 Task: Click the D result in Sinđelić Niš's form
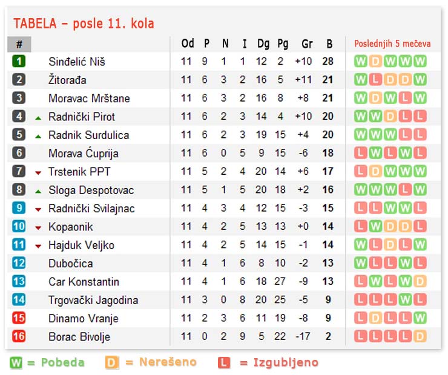click(x=375, y=61)
